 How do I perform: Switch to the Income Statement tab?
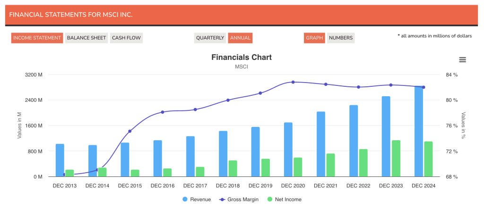pos(37,38)
